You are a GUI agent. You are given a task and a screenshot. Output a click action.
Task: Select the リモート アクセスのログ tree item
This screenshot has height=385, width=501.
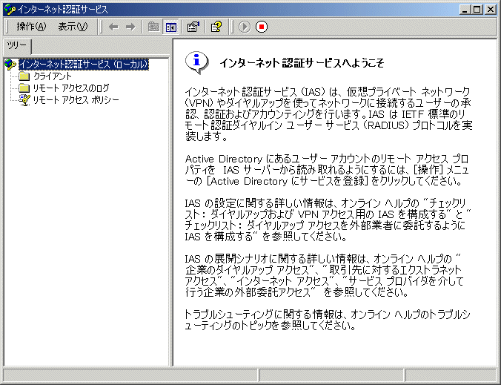tap(71, 88)
